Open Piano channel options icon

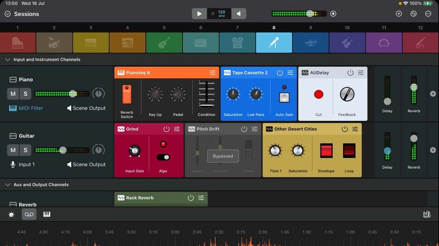(13, 80)
